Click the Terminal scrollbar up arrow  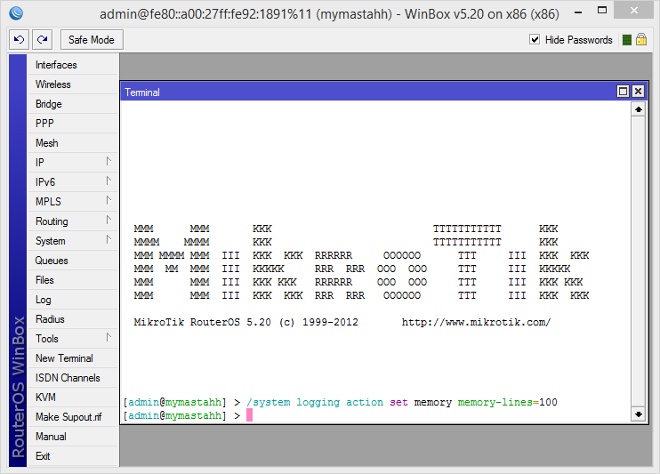639,109
